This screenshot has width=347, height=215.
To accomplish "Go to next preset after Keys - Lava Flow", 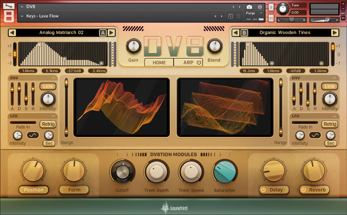I will click(x=221, y=16).
